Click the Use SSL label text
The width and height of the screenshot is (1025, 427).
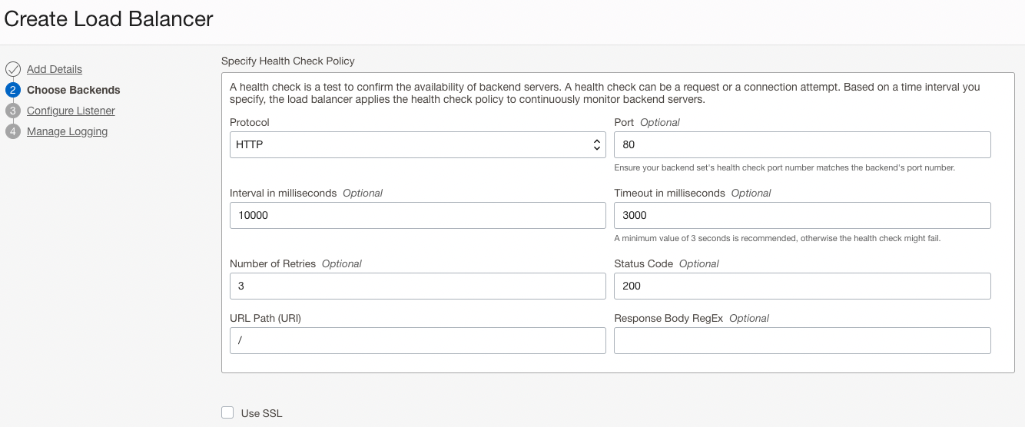coord(261,413)
